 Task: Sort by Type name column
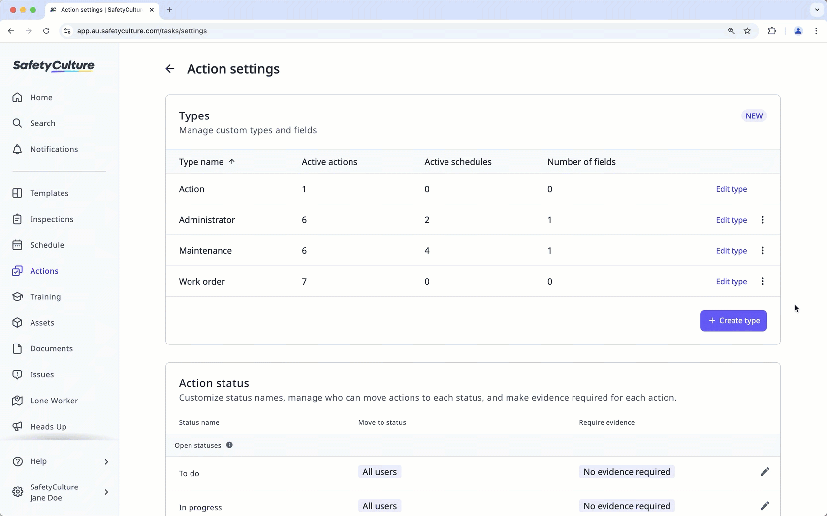click(x=207, y=162)
